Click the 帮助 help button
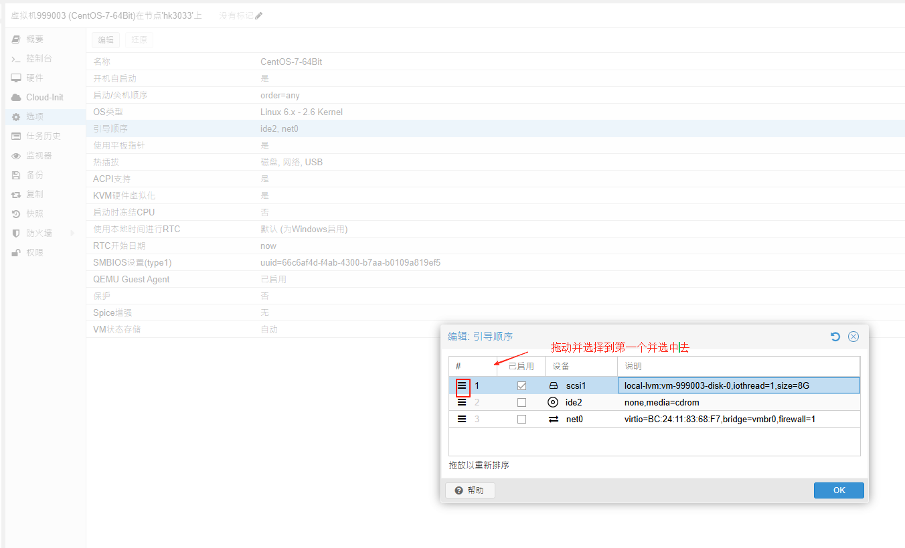Screen dimensions: 905x548 coord(469,490)
